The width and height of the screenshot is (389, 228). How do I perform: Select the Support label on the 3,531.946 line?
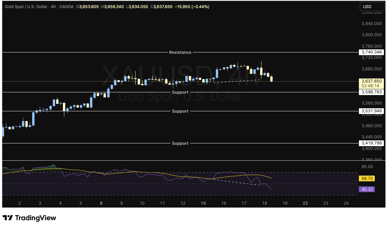(180, 111)
